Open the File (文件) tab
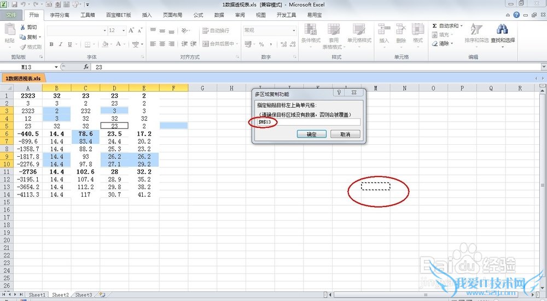 11,15
